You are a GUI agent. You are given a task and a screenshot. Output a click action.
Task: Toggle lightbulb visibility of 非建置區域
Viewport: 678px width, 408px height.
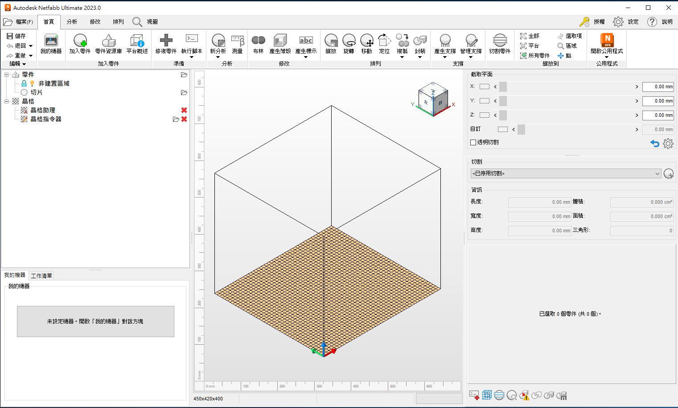(x=32, y=83)
